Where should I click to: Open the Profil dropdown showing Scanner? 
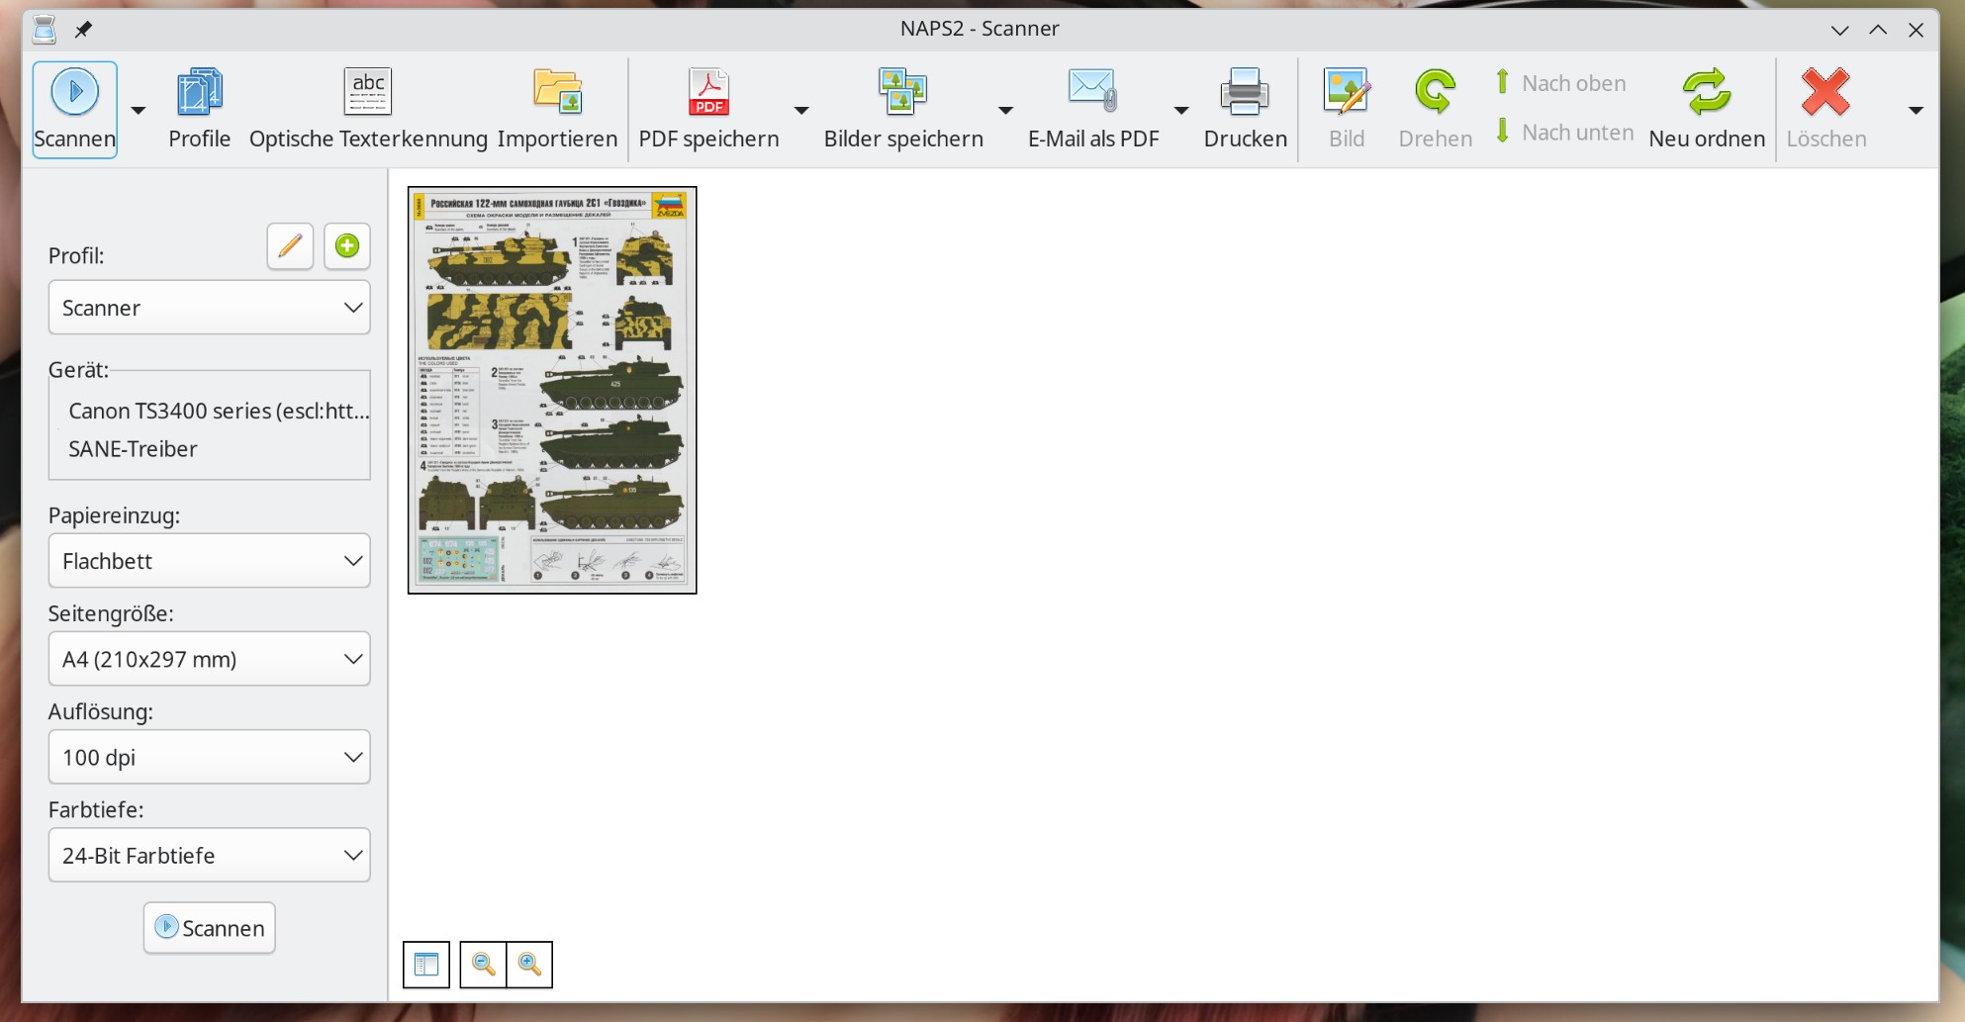pos(210,308)
